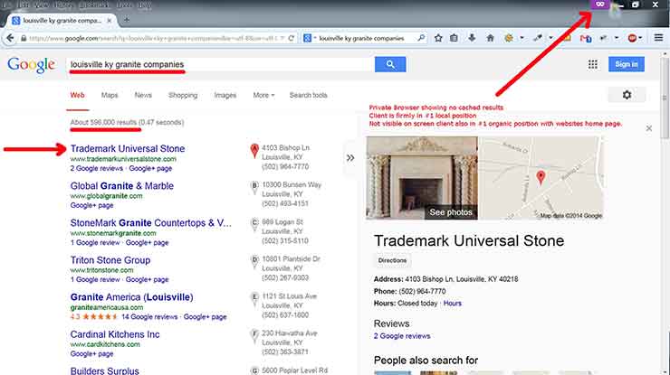The height and width of the screenshot is (375, 670).
Task: Expand the More search categories dropdown
Action: (x=263, y=95)
